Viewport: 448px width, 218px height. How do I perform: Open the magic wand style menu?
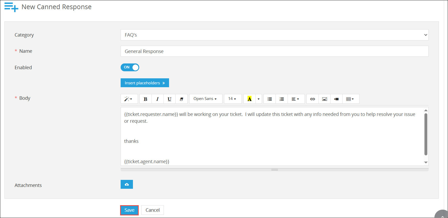[x=129, y=99]
